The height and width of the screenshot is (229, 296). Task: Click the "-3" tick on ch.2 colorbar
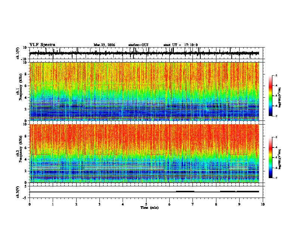pos(275,137)
